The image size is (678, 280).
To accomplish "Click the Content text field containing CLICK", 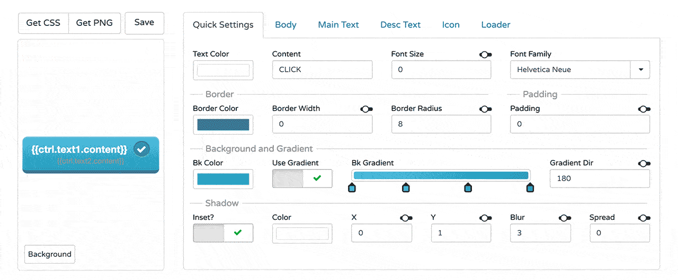I will tap(322, 70).
